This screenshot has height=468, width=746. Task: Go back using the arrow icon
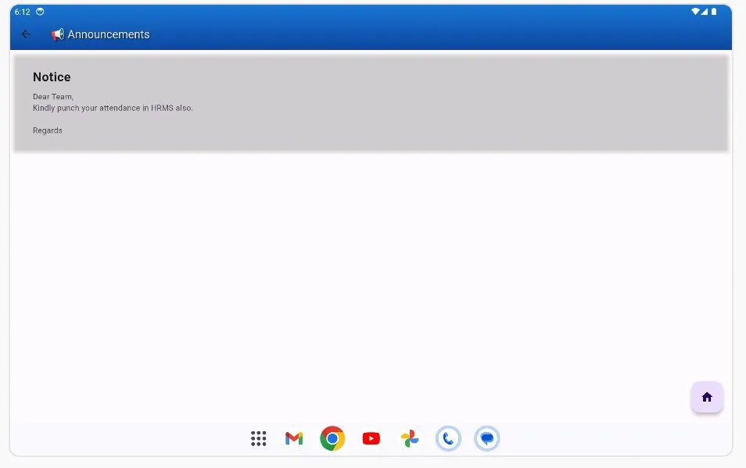tap(26, 34)
